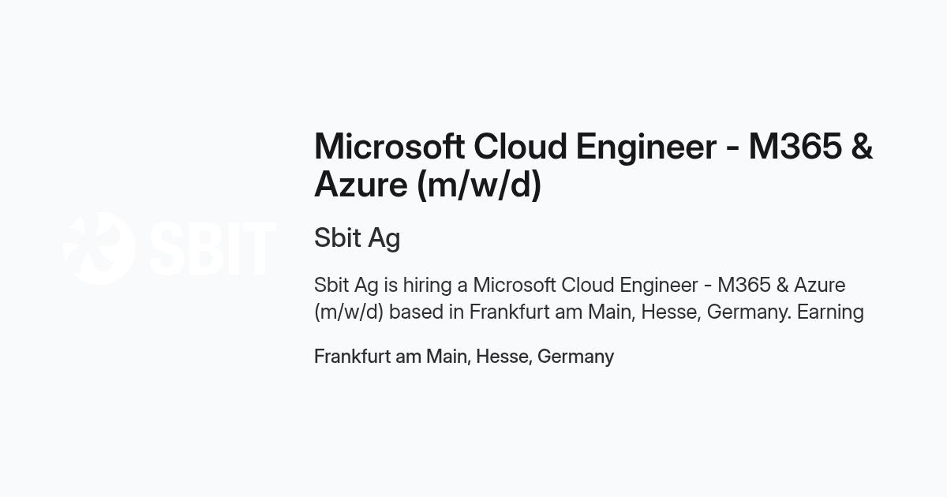This screenshot has width=947, height=497.
Task: Select Sbit Ag at the start of the description
Action: [346, 285]
